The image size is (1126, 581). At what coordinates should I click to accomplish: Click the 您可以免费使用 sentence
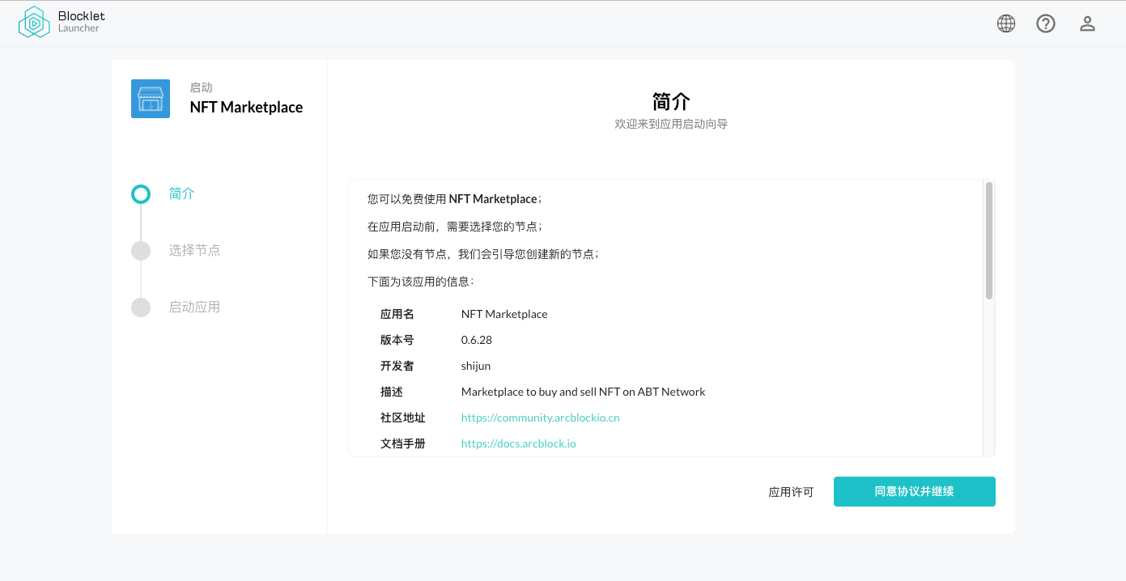(455, 199)
